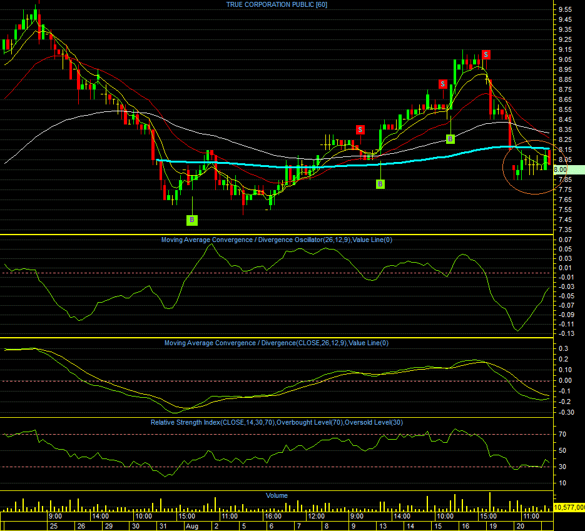The width and height of the screenshot is (585, 531).
Task: Select the S sell marker near 8.35 price level
Action: tap(360, 129)
